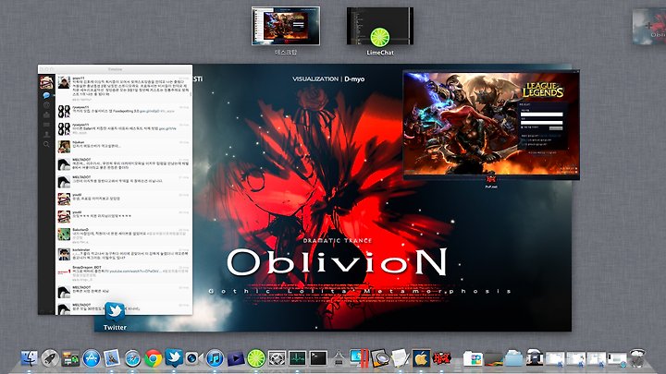Open Messages inbox icon in Twitter sidebar
Viewport: 666px width, 374px height.
point(46,115)
